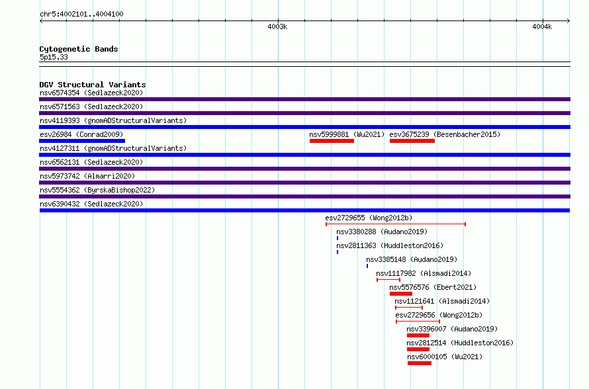
Task: Click the esv26984 (Conrad2009) label
Action: (x=81, y=134)
